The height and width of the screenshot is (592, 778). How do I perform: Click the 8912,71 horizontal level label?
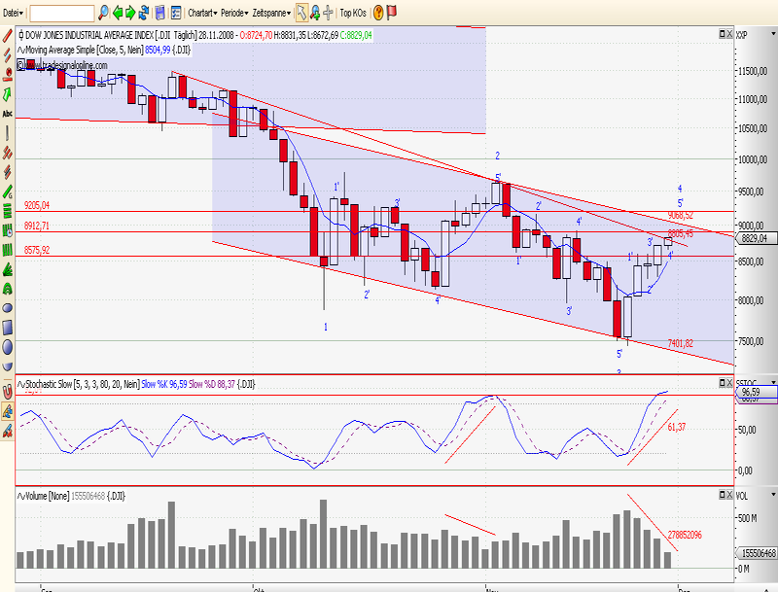pyautogui.click(x=37, y=226)
